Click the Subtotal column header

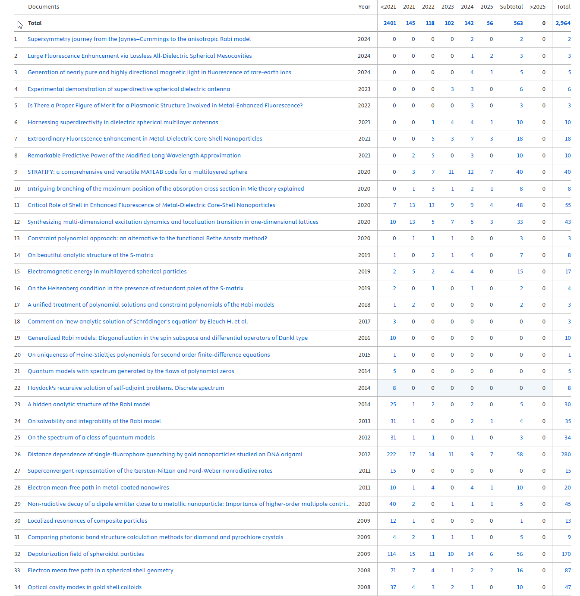pyautogui.click(x=511, y=7)
